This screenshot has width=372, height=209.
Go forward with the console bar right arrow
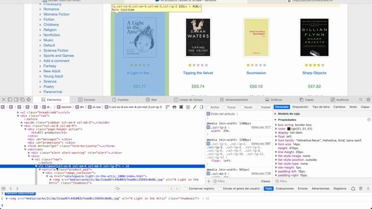point(17,189)
